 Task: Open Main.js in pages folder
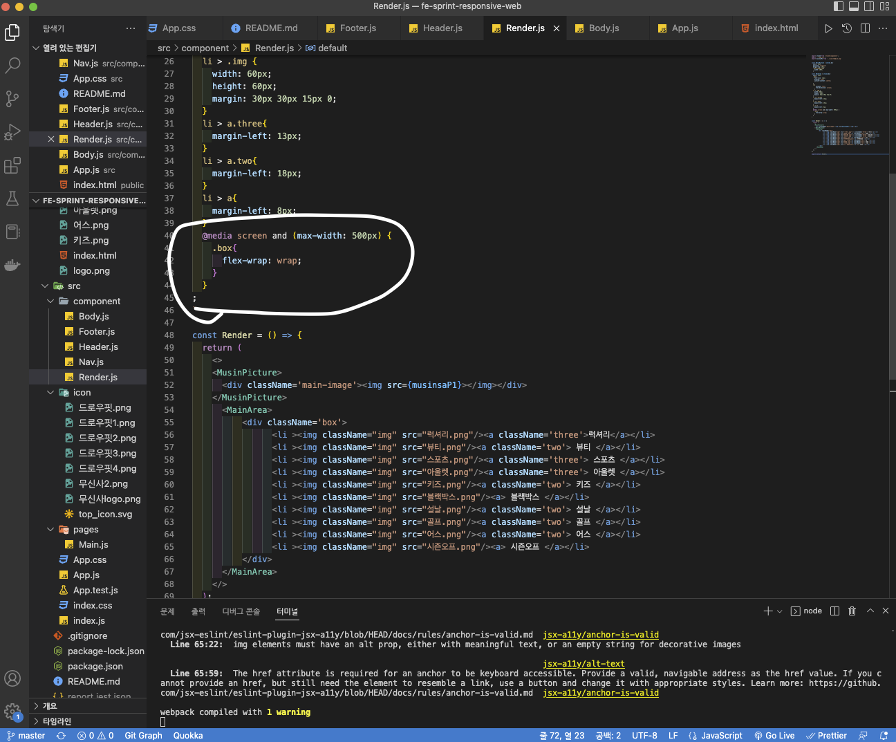[x=93, y=545]
